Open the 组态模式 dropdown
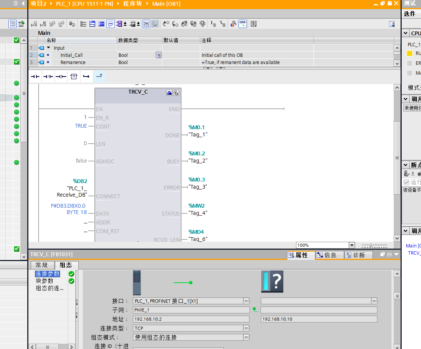The height and width of the screenshot is (349, 421). [x=246, y=337]
